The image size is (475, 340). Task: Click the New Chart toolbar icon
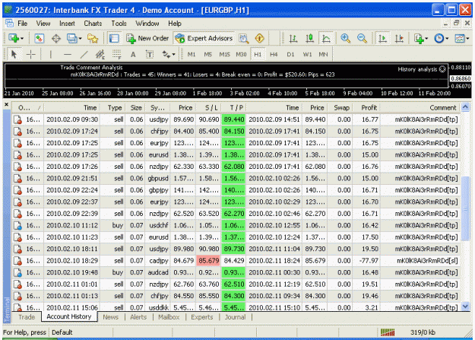[14, 38]
